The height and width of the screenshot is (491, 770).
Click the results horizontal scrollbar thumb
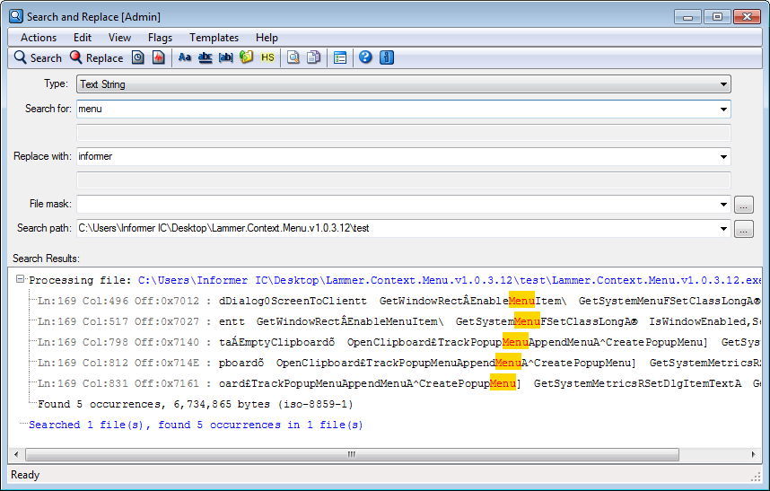pyautogui.click(x=352, y=455)
